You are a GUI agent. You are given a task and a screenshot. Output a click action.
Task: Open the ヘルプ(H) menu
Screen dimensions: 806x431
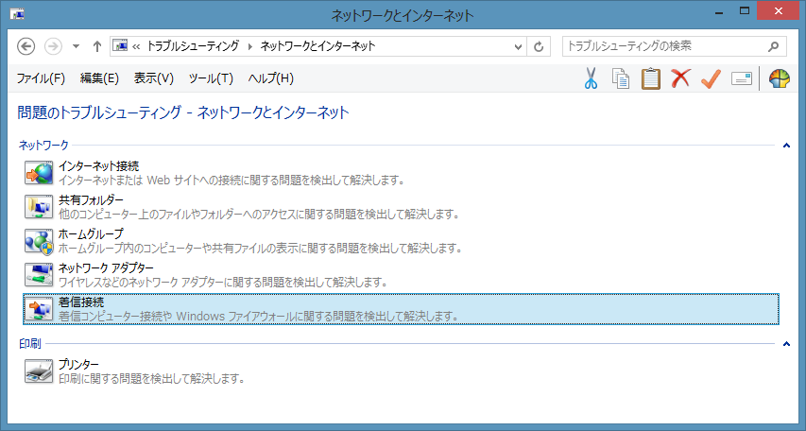[270, 78]
